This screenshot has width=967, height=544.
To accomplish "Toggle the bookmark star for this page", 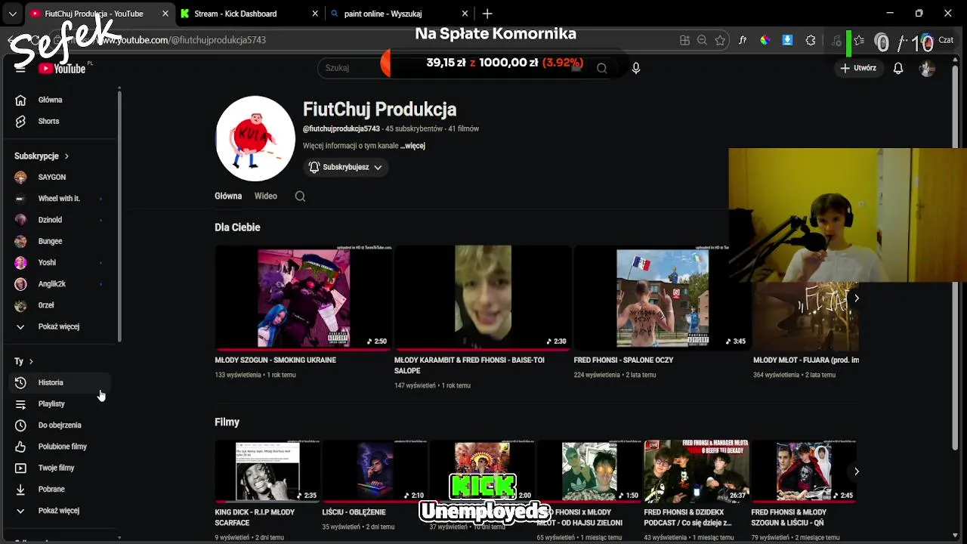I will (x=720, y=40).
